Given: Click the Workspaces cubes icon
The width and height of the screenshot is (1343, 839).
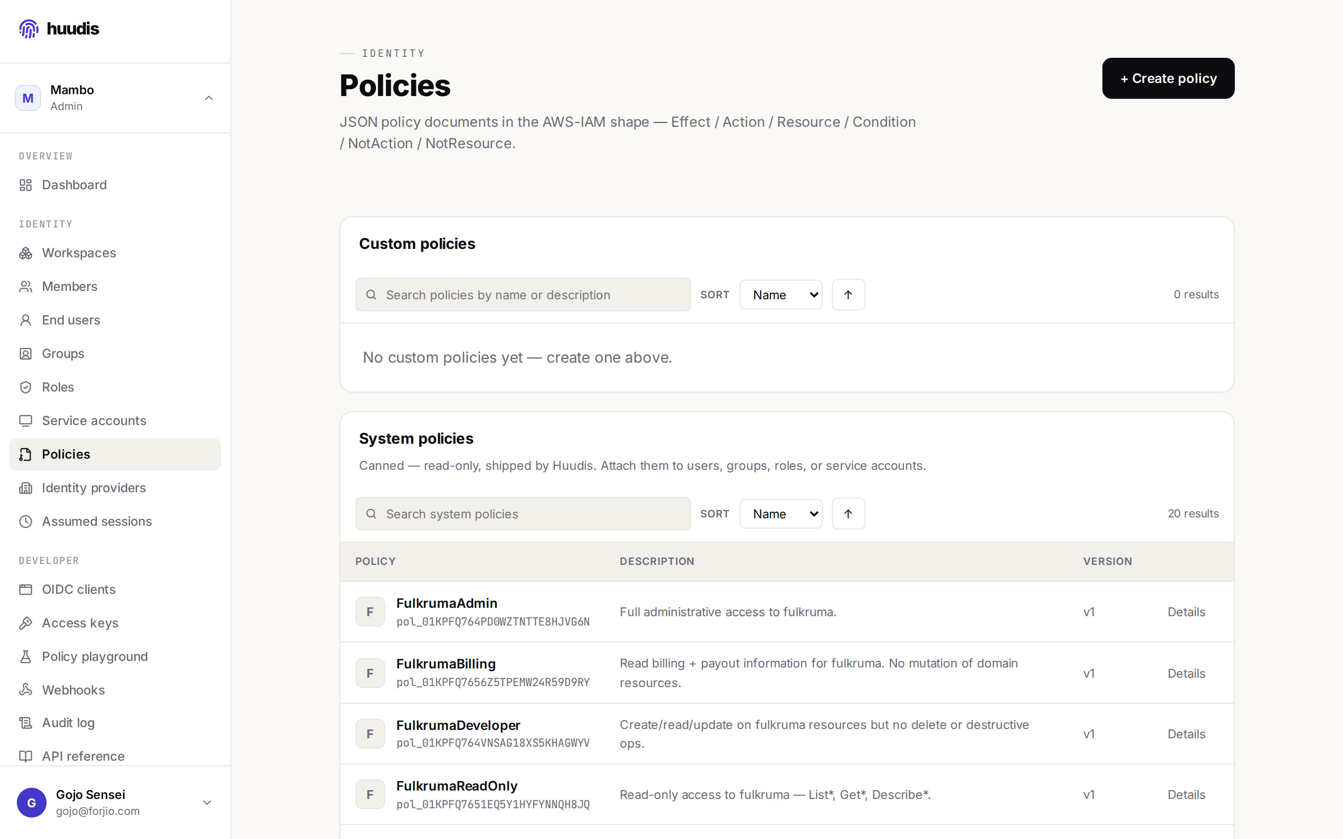Looking at the screenshot, I should click(x=26, y=253).
